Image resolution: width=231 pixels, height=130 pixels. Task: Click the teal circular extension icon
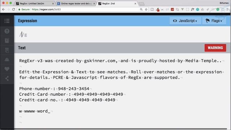(197, 9)
